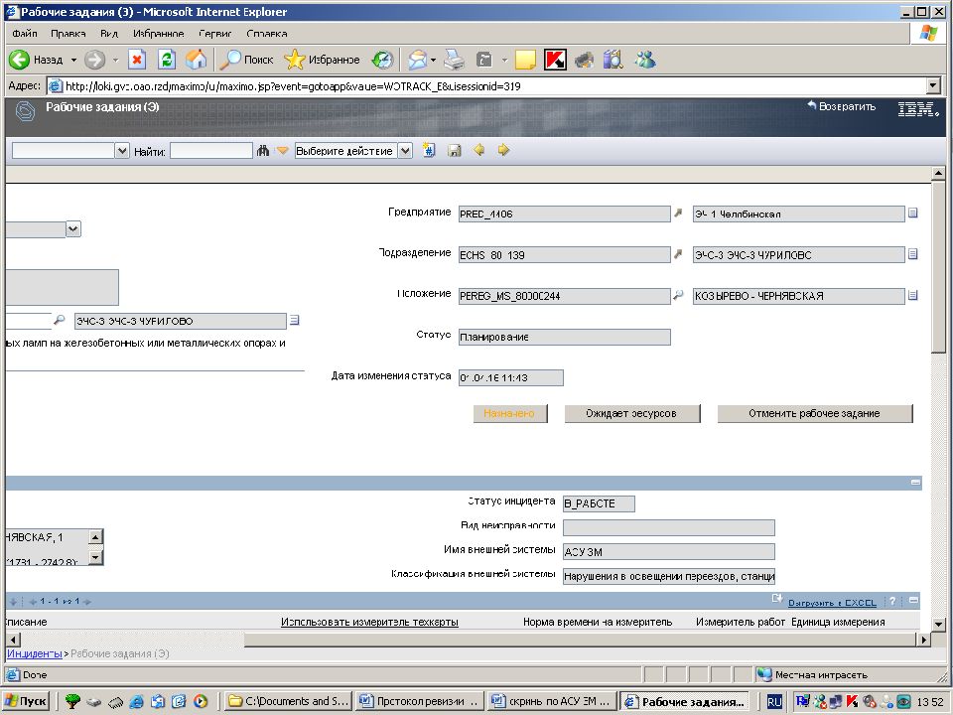Click the Назначено button
The height and width of the screenshot is (715, 953).
[x=510, y=413]
